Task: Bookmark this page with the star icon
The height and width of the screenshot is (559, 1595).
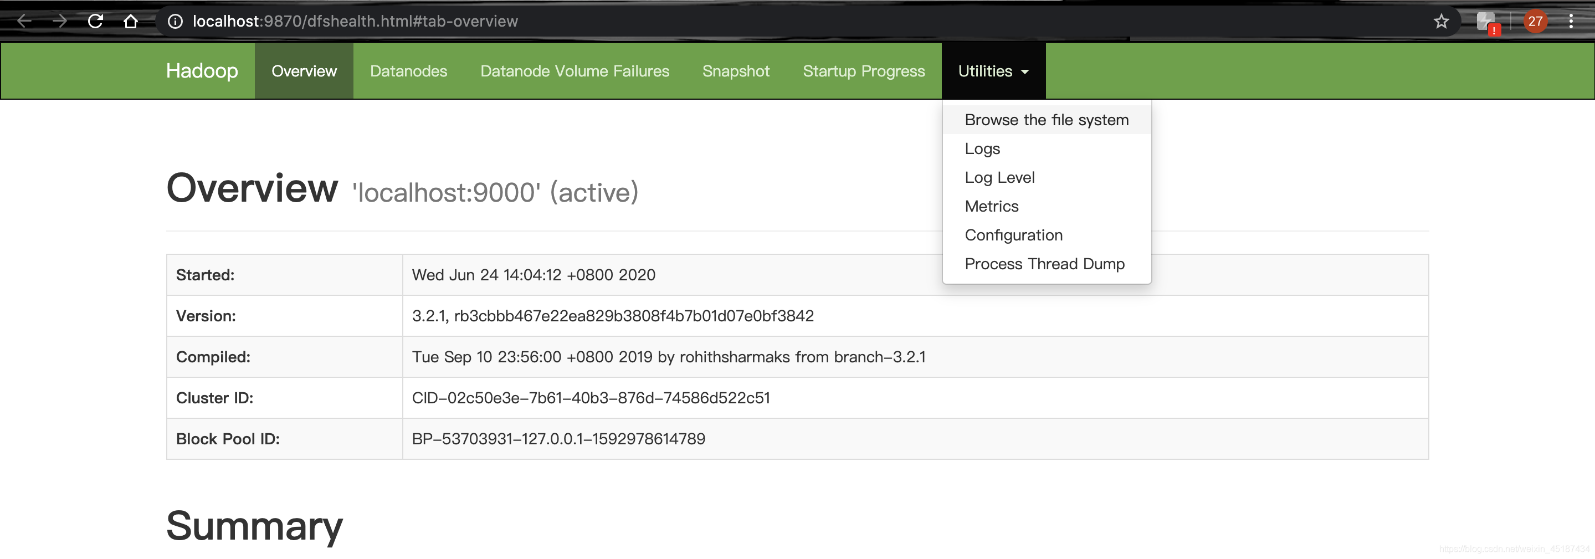Action: pyautogui.click(x=1441, y=22)
